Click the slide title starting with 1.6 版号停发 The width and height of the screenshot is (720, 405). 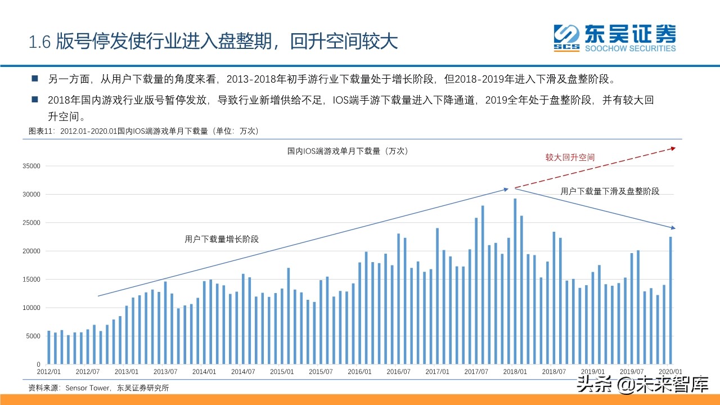pos(213,42)
